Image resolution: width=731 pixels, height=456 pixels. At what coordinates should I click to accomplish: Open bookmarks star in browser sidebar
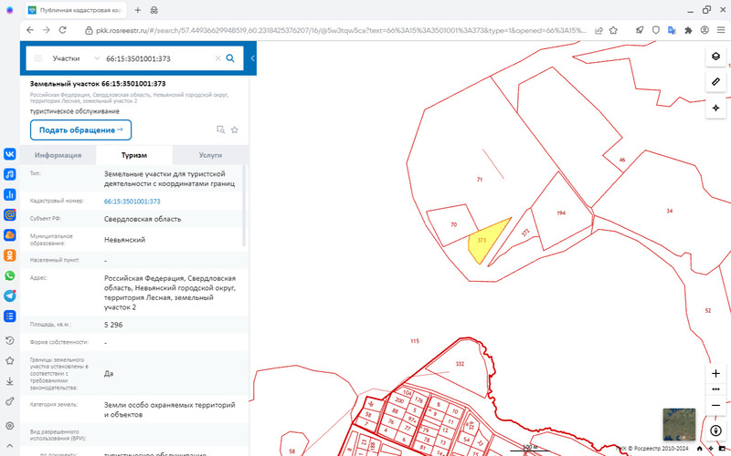click(x=10, y=360)
